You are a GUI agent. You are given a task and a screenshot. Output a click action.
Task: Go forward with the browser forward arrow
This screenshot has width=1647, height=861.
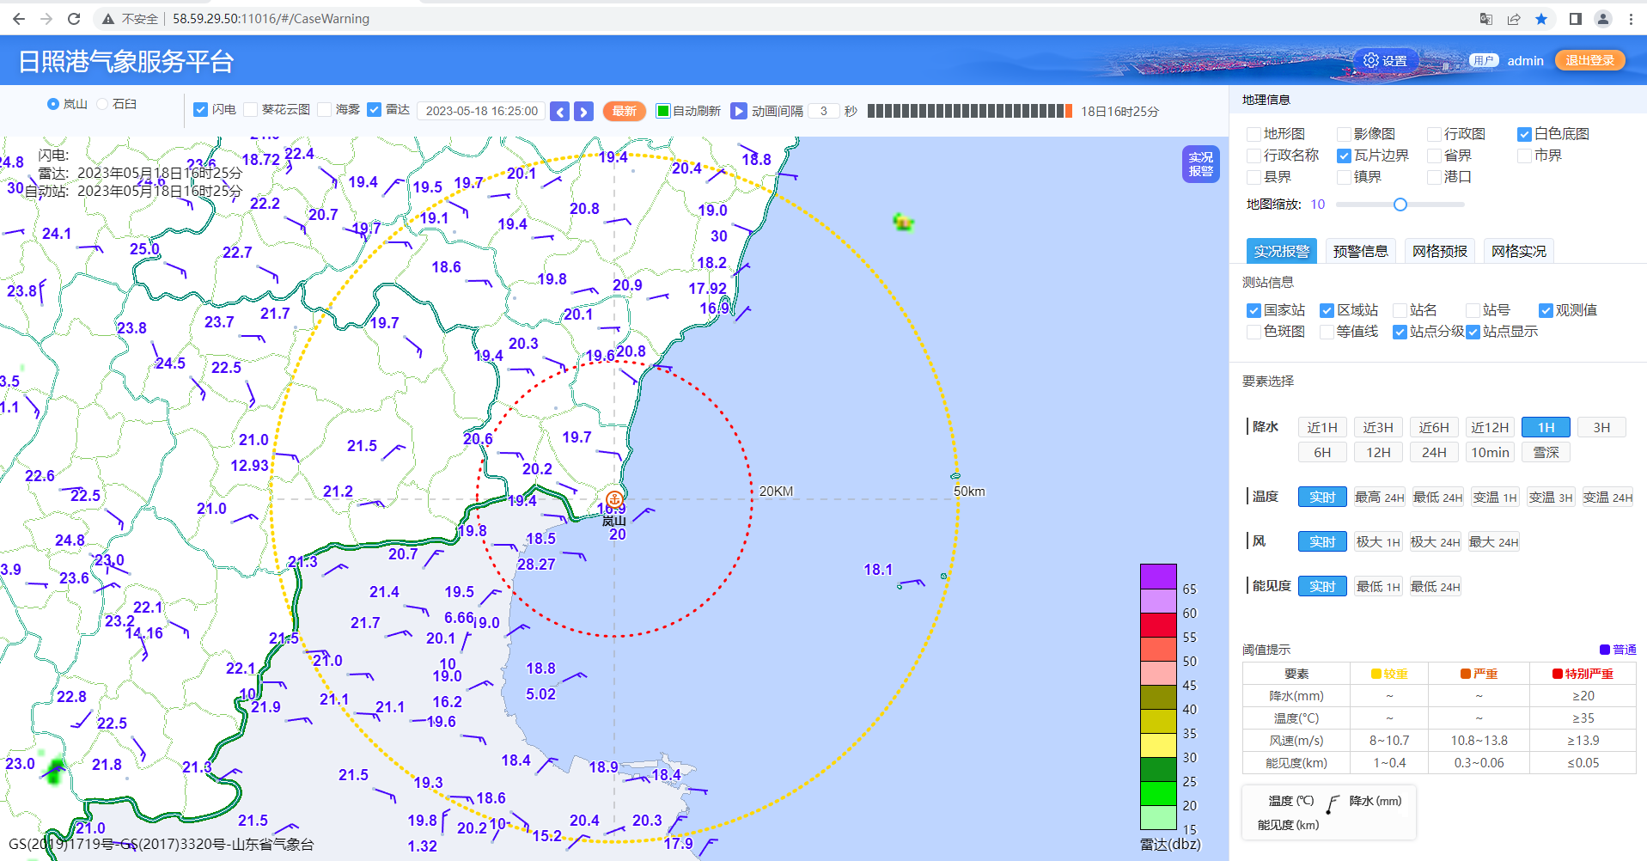click(x=46, y=19)
